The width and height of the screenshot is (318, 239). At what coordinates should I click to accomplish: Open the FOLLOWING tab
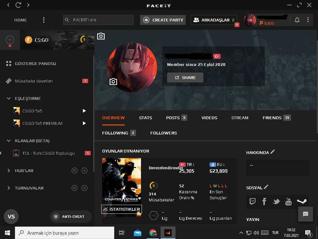tap(119, 133)
